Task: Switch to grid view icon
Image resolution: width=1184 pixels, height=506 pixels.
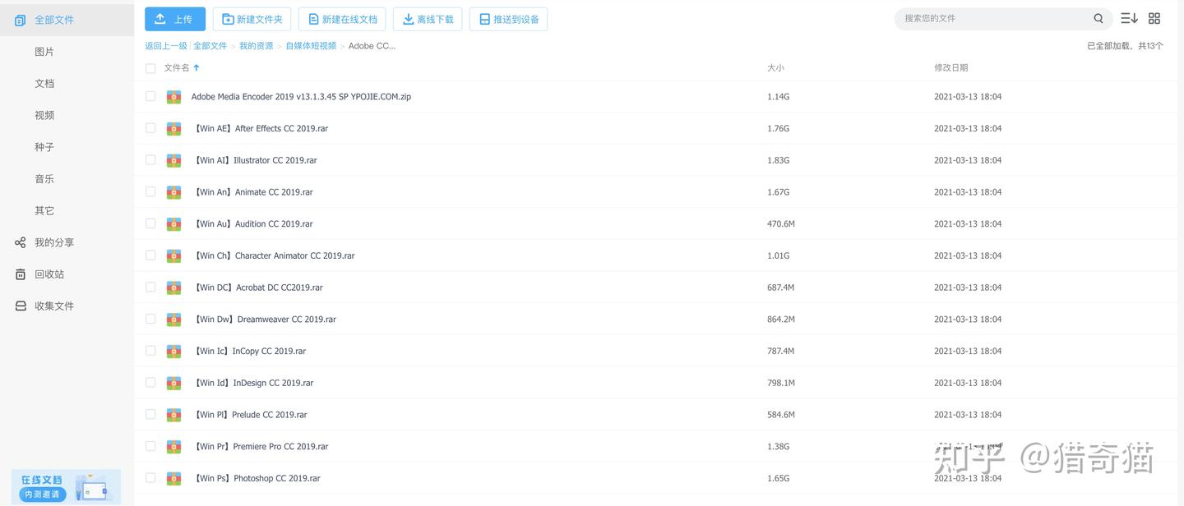Action: coord(1154,18)
